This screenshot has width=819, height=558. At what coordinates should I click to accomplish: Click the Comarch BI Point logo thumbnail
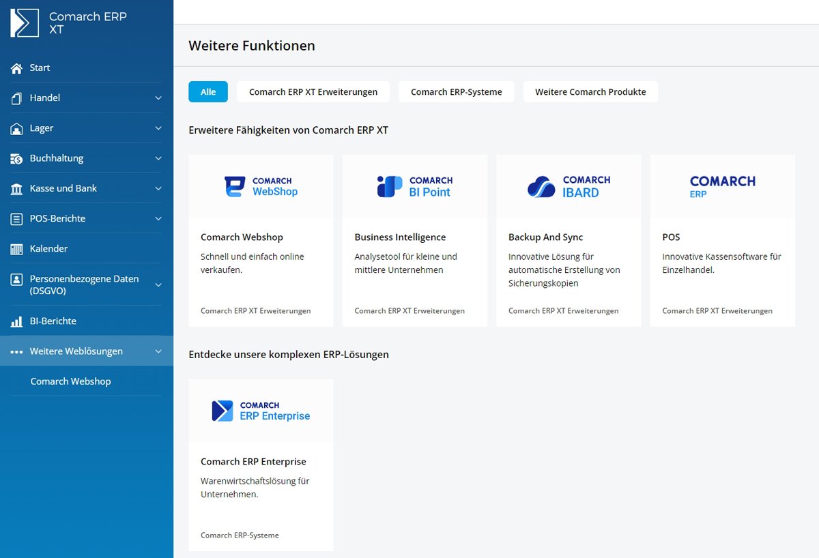[414, 186]
